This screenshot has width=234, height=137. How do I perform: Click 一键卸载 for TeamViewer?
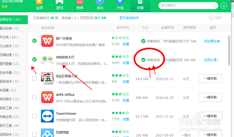point(210,116)
